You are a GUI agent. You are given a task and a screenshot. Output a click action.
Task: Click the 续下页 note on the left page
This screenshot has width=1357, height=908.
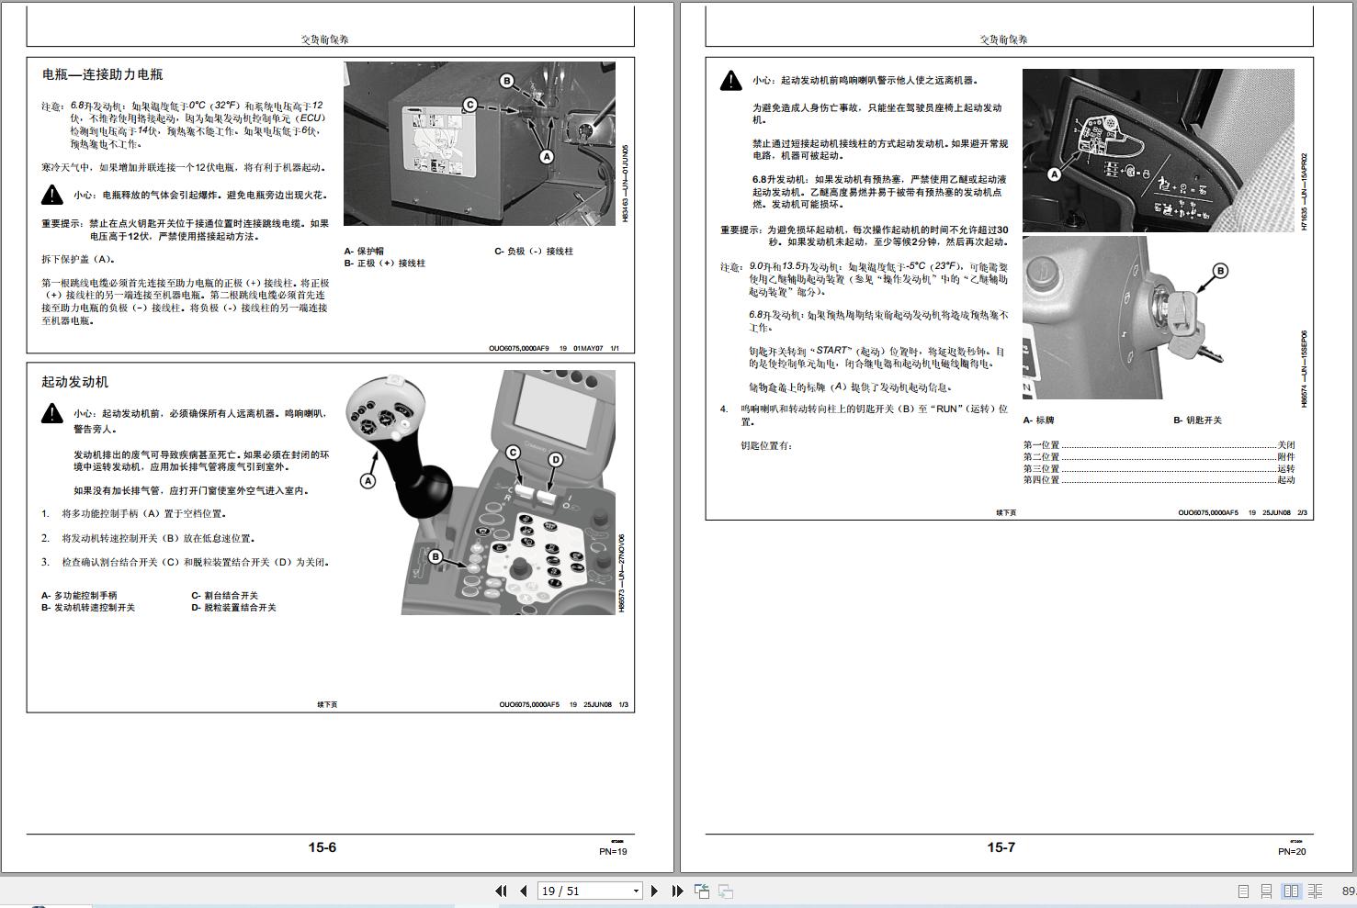(327, 704)
